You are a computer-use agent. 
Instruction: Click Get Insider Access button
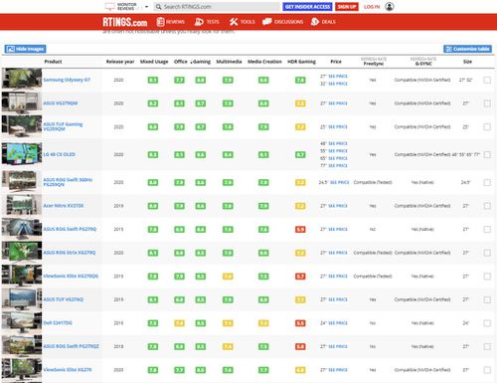click(307, 7)
